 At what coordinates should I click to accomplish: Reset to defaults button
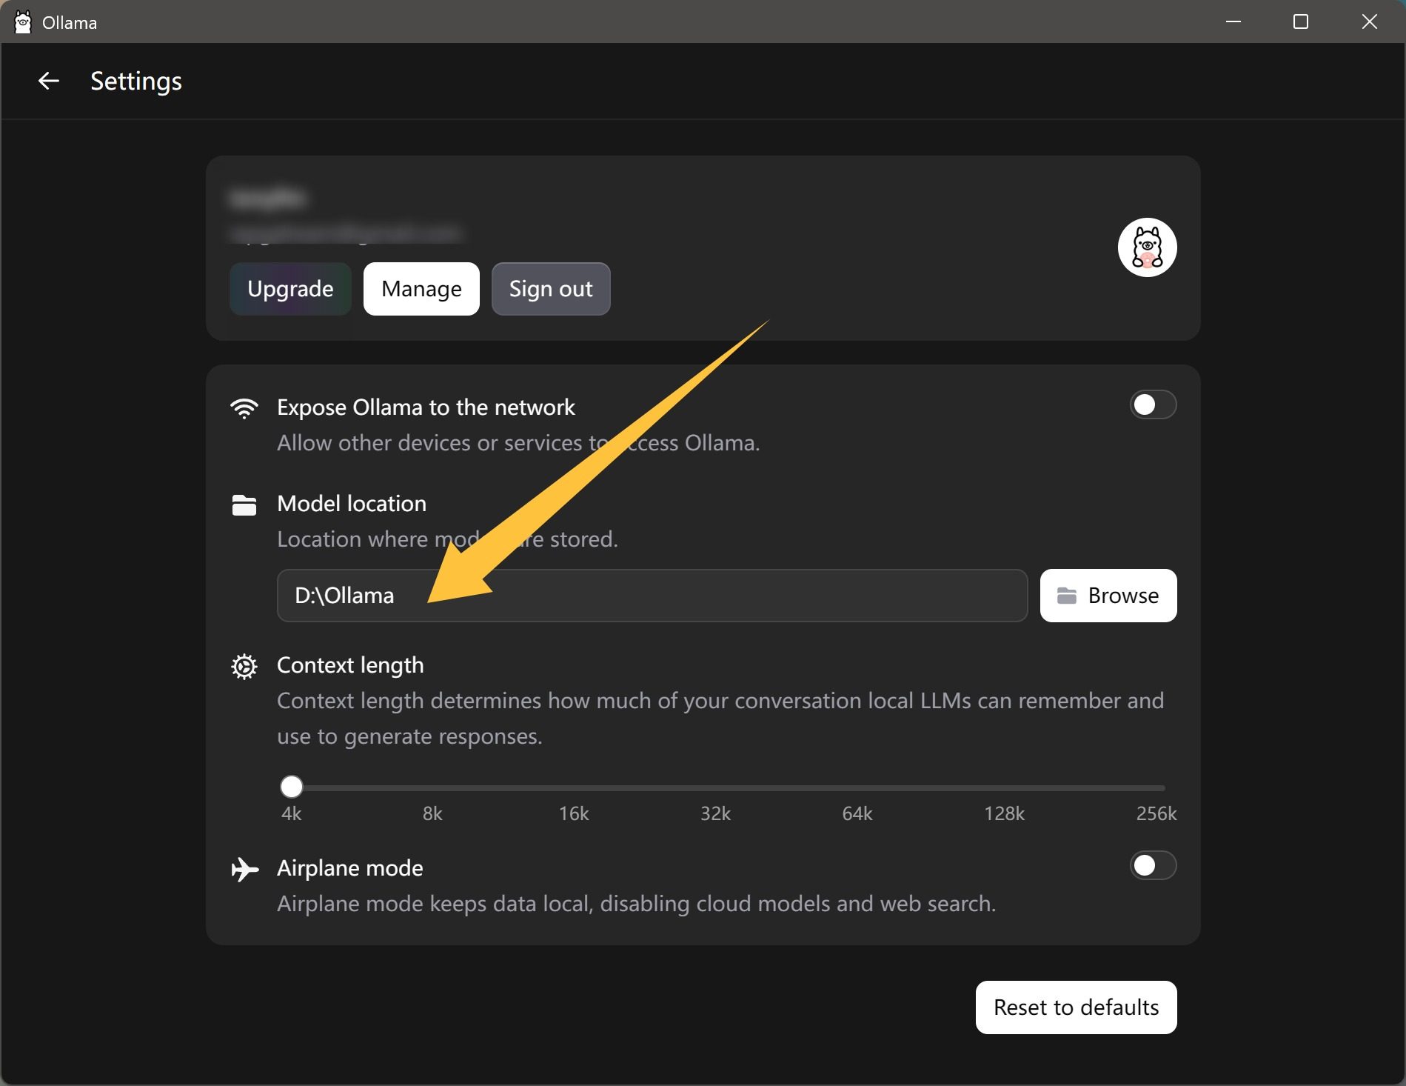1075,1007
